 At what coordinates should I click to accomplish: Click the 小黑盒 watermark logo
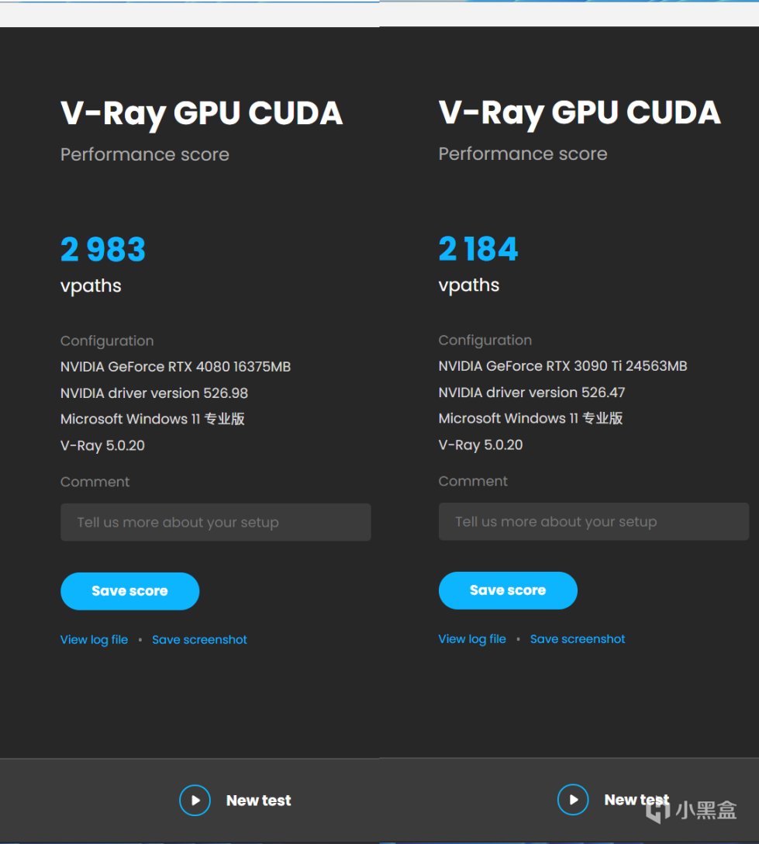point(692,811)
